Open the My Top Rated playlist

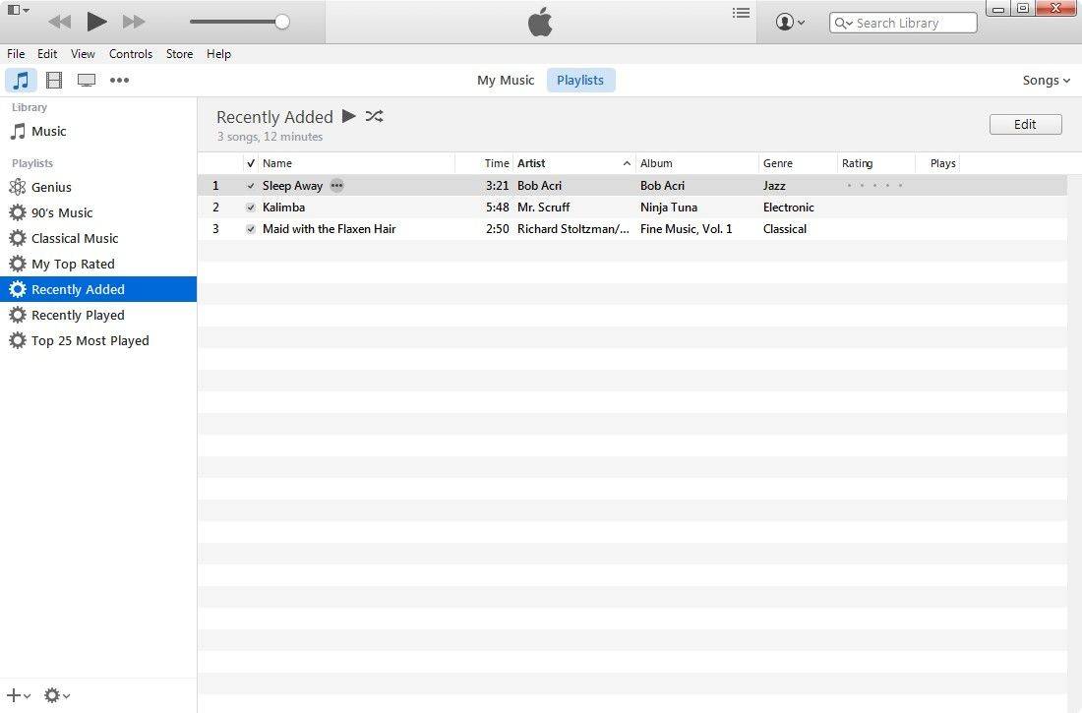(x=98, y=264)
